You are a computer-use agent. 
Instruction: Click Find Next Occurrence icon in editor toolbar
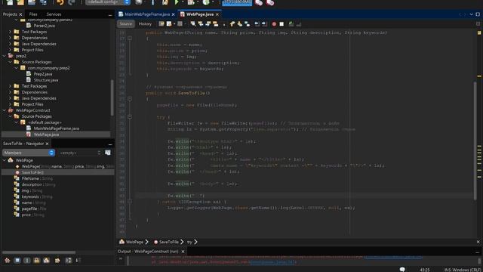pyautogui.click(x=208, y=23)
